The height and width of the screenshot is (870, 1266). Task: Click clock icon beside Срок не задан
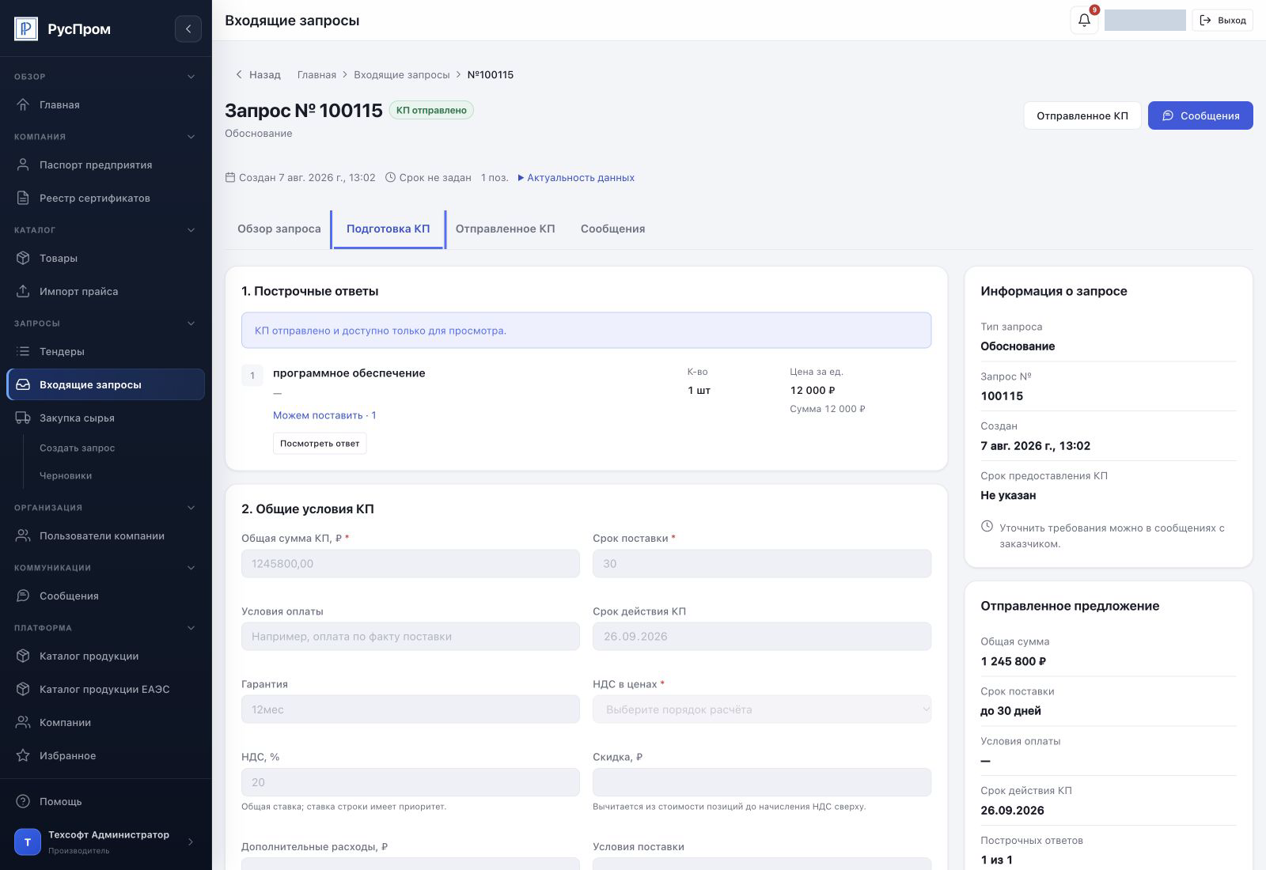click(x=390, y=177)
